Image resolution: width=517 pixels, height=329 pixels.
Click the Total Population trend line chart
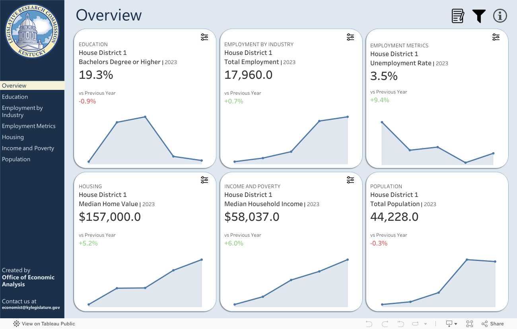(437, 282)
